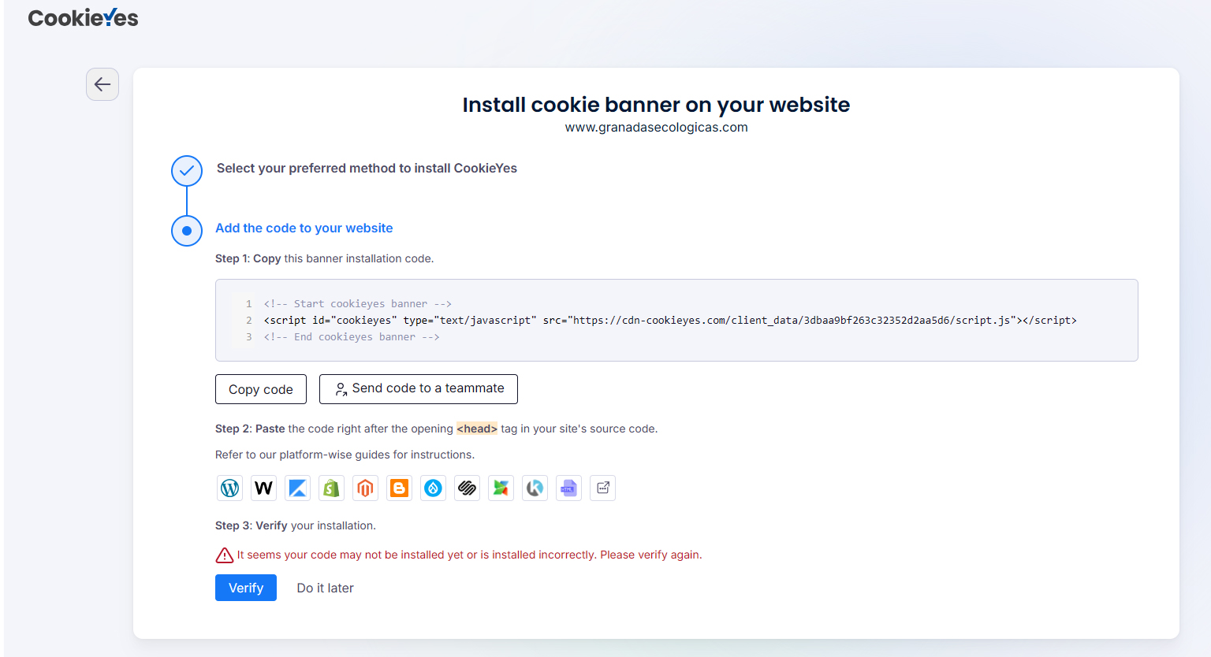Click the 'Step 1: Copy' instruction text
Viewport: 1211px width, 657px height.
click(324, 258)
